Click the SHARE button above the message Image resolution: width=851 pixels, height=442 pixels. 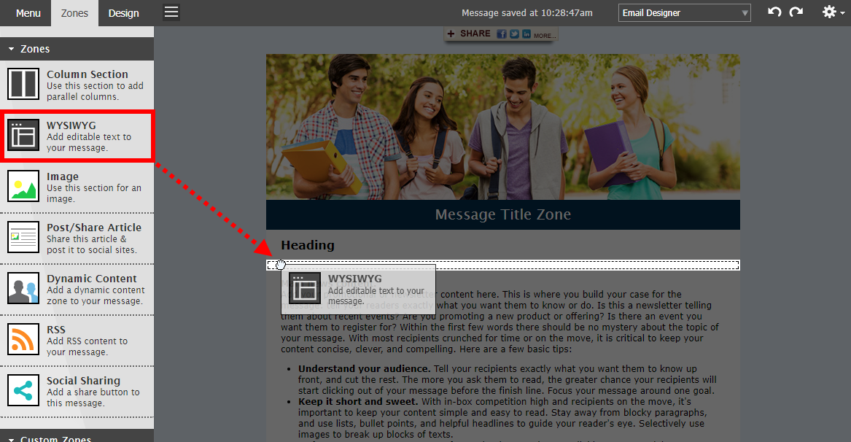[x=469, y=34]
